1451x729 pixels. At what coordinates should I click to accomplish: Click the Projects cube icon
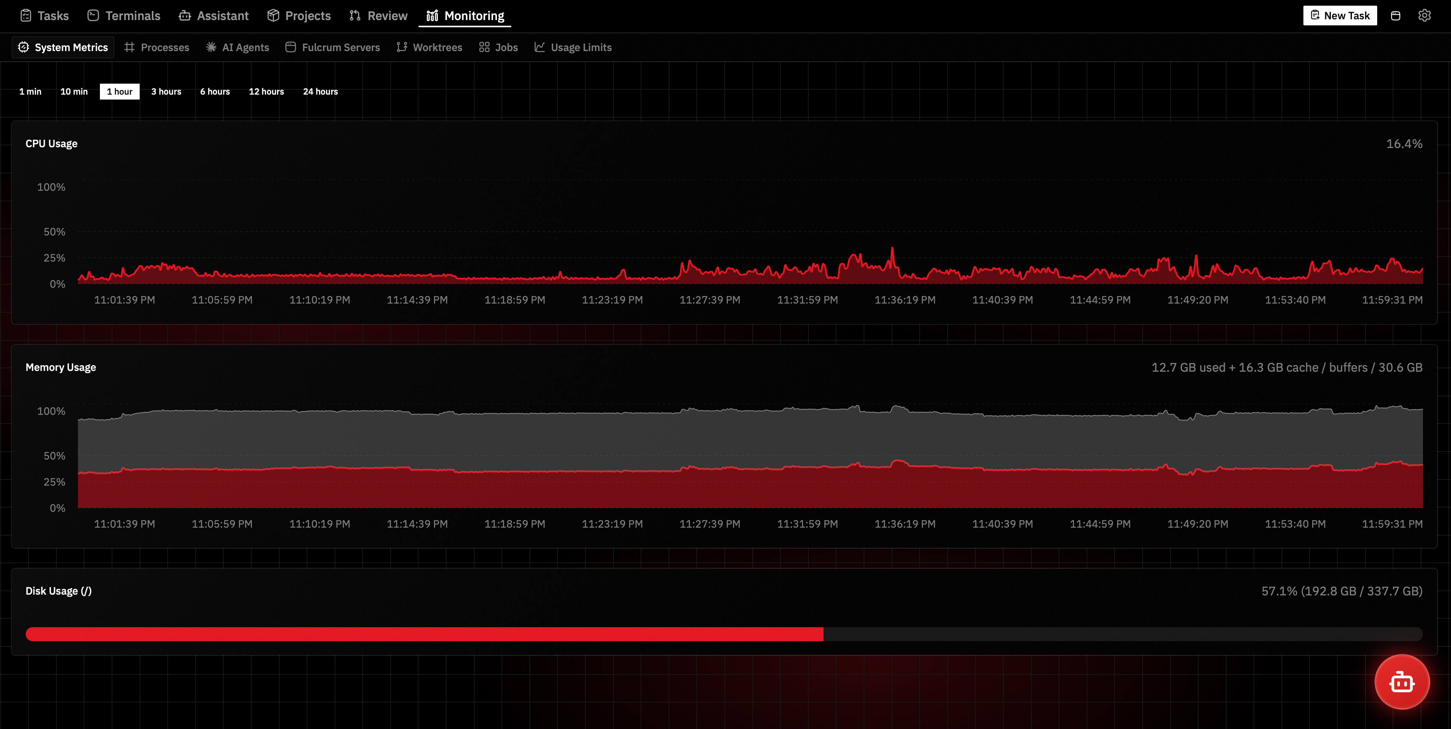[274, 15]
